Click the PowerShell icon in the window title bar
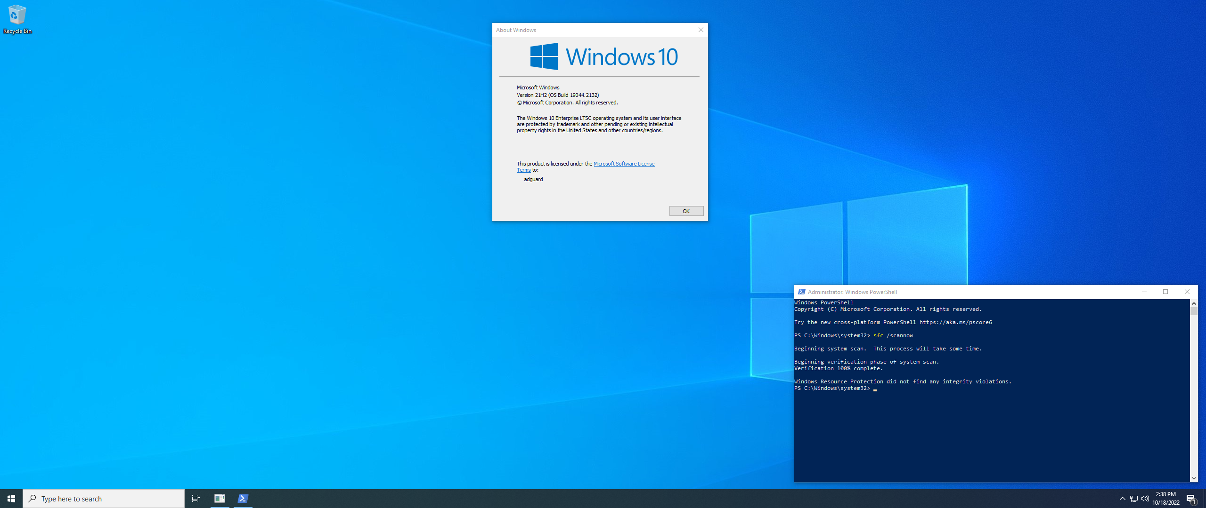 [x=801, y=292]
